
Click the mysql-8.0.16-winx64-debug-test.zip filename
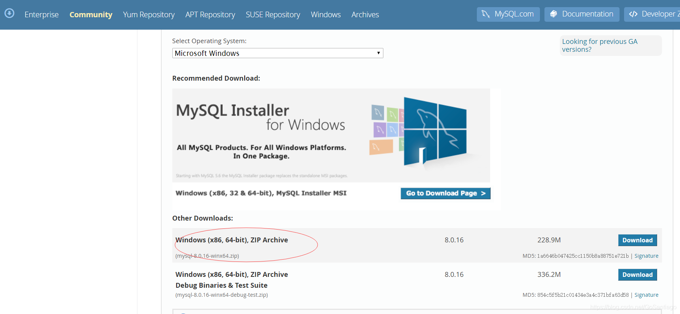coord(222,295)
